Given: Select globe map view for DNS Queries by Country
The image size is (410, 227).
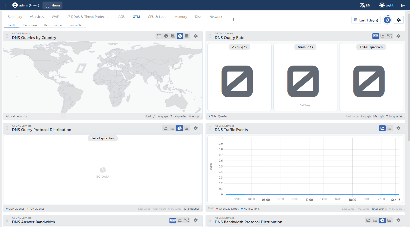Looking at the screenshot, I should (180, 36).
